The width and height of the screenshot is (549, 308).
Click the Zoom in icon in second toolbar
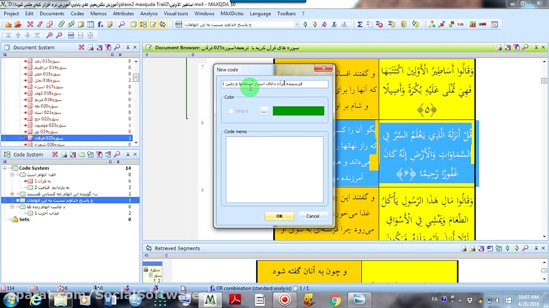tap(49, 35)
